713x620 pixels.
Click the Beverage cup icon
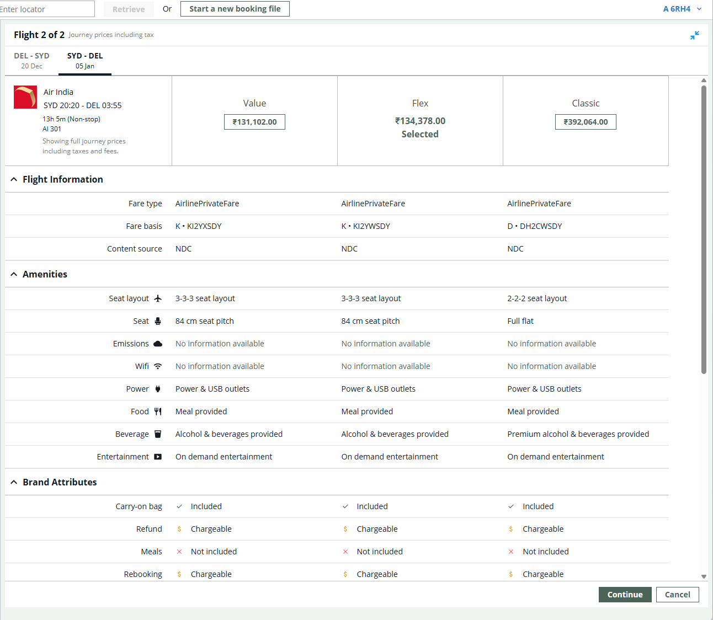[x=158, y=434]
